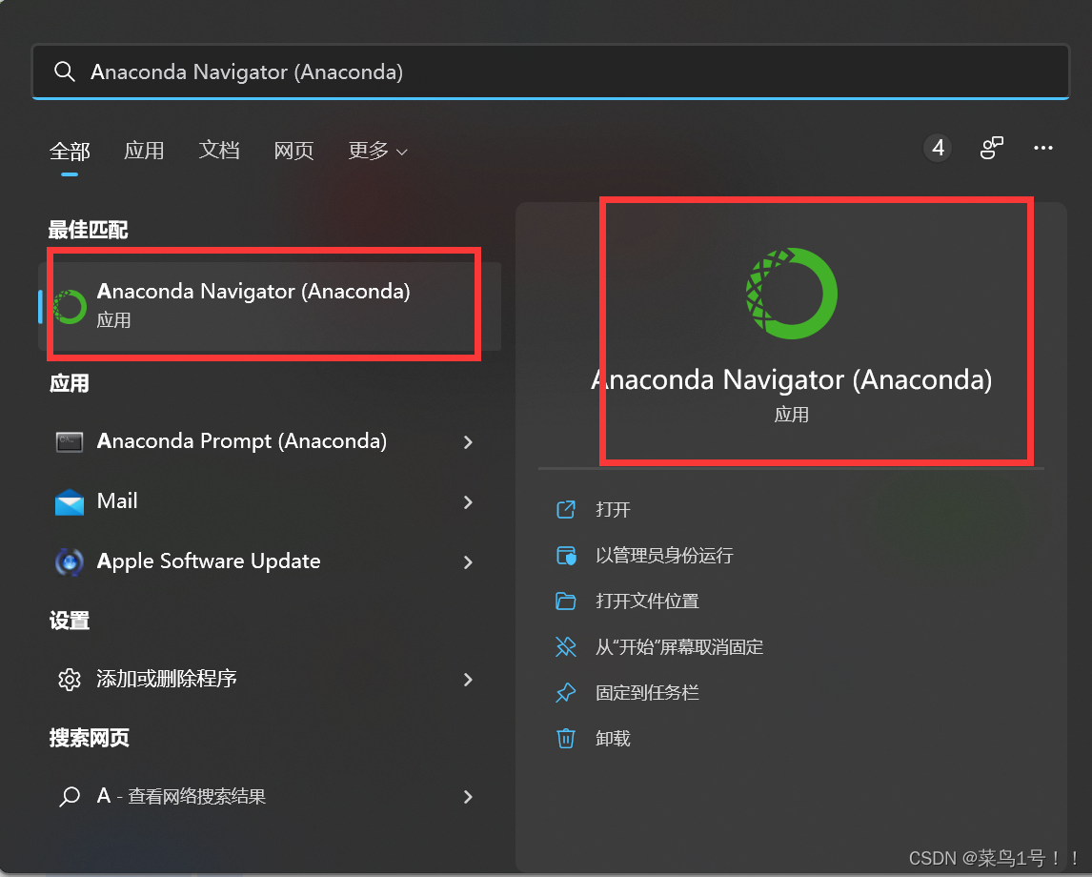
Task: Click the large Anaconda Navigator logo
Action: (x=791, y=294)
